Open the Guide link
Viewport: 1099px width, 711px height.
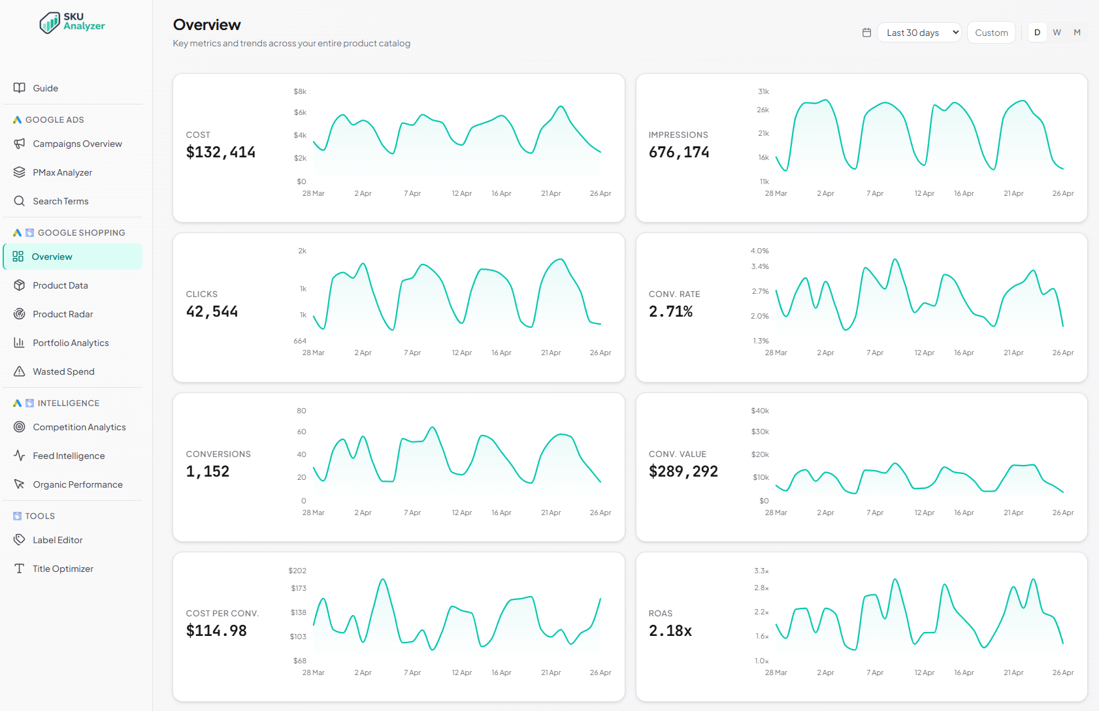44,87
